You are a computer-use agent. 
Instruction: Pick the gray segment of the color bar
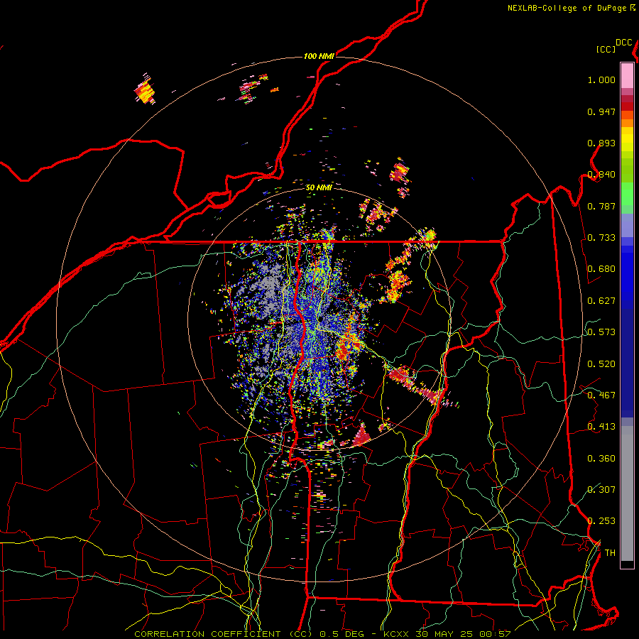[x=627, y=493]
